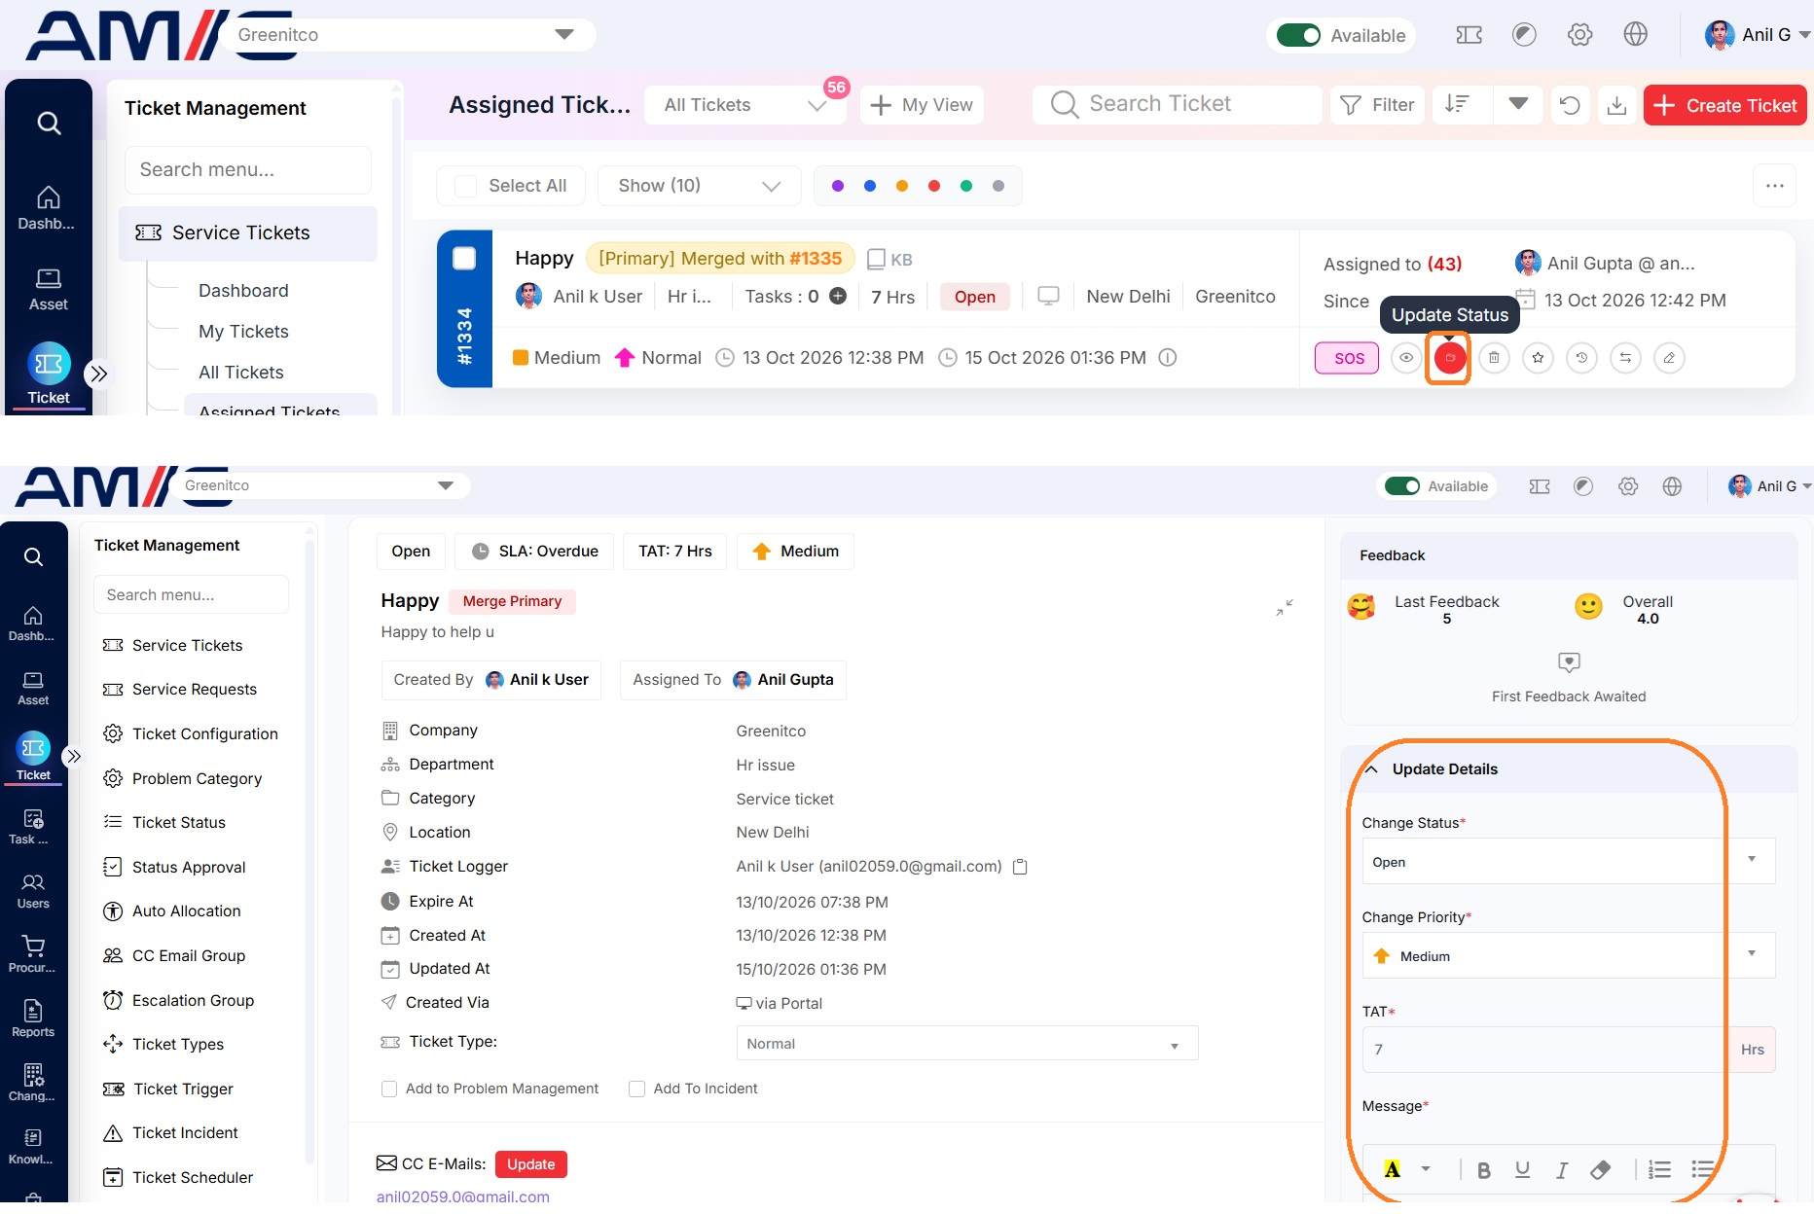The height and width of the screenshot is (1214, 1814).
Task: Click the delete trash icon on ticket #1334
Action: (x=1494, y=358)
